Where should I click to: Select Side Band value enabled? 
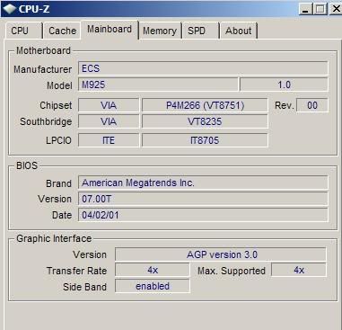tap(153, 286)
